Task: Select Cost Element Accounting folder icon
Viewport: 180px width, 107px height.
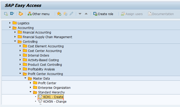Action: 25,46
